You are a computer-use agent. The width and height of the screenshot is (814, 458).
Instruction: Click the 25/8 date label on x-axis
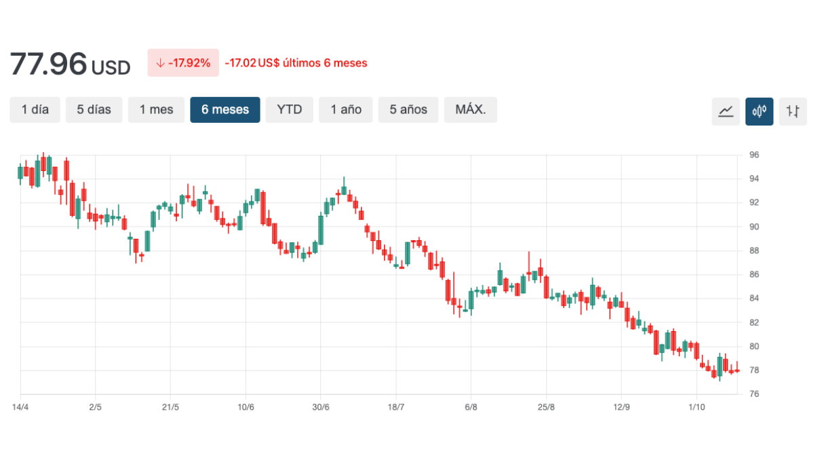point(546,407)
